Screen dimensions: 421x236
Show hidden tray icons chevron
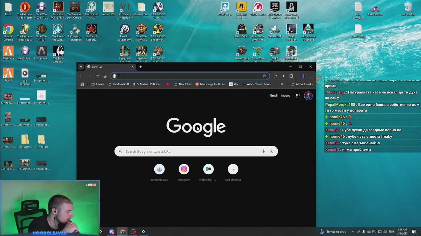[x=353, y=232]
